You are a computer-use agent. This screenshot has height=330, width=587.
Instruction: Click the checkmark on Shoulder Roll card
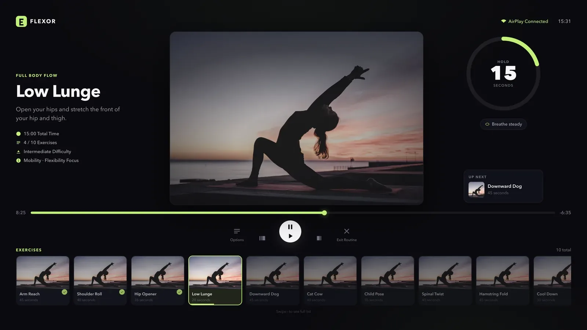122,292
